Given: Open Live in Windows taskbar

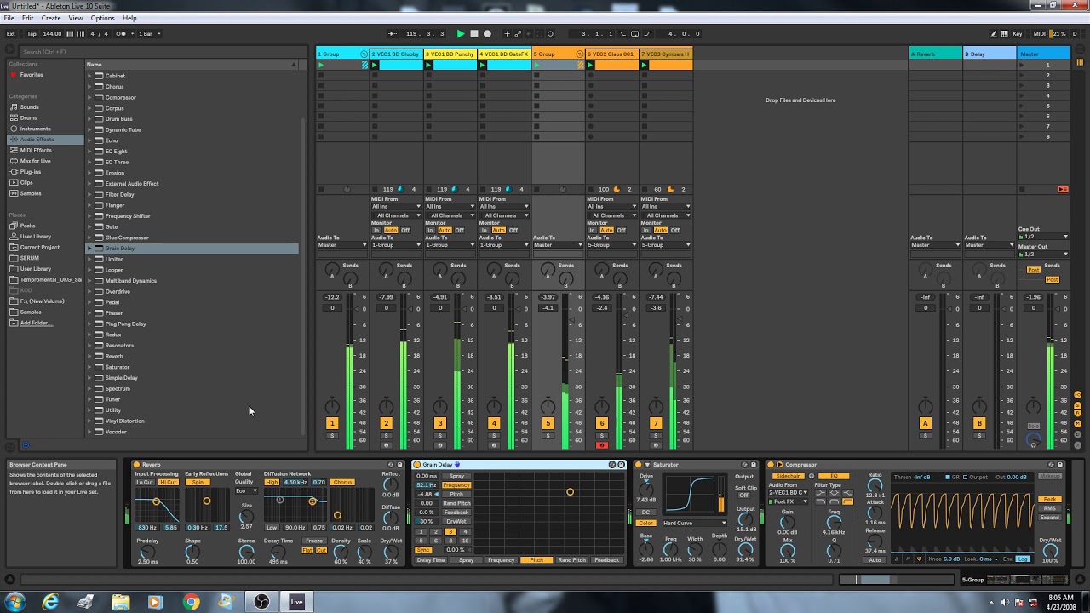Looking at the screenshot, I should [296, 602].
